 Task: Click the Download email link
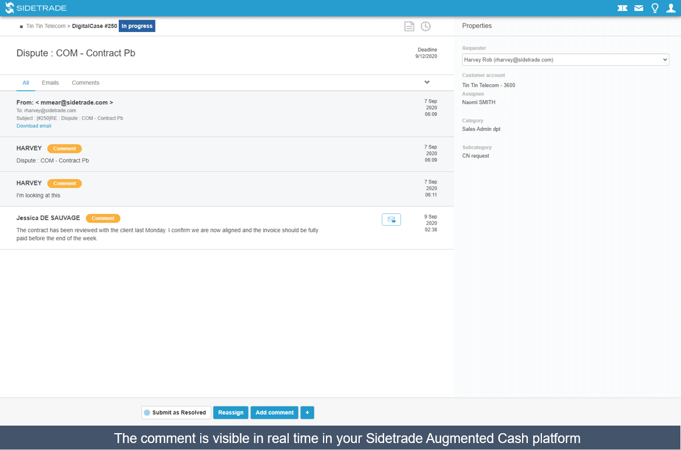34,126
